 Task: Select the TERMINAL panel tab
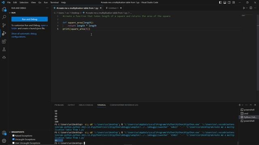tap(102, 105)
